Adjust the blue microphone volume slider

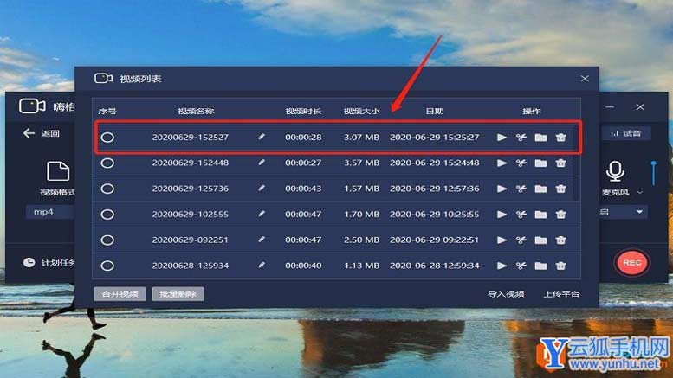pyautogui.click(x=653, y=173)
